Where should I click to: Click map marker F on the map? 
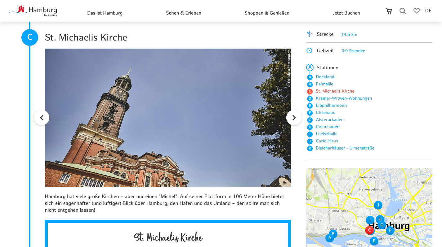(x=390, y=230)
